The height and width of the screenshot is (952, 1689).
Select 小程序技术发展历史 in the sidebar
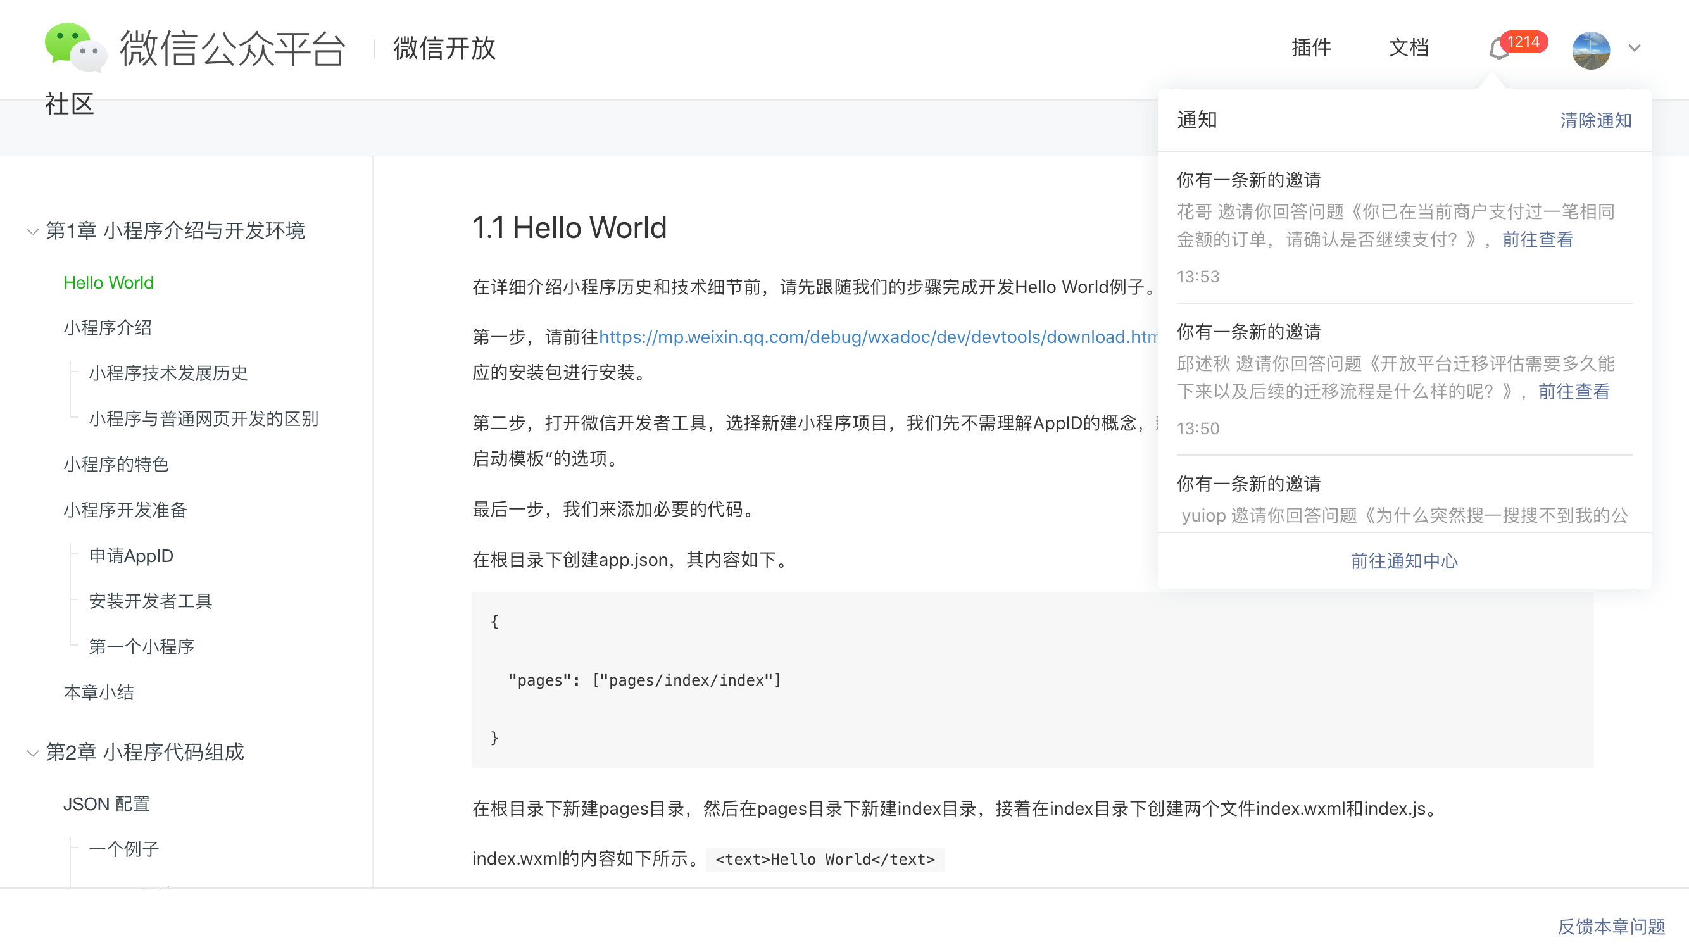pos(168,373)
